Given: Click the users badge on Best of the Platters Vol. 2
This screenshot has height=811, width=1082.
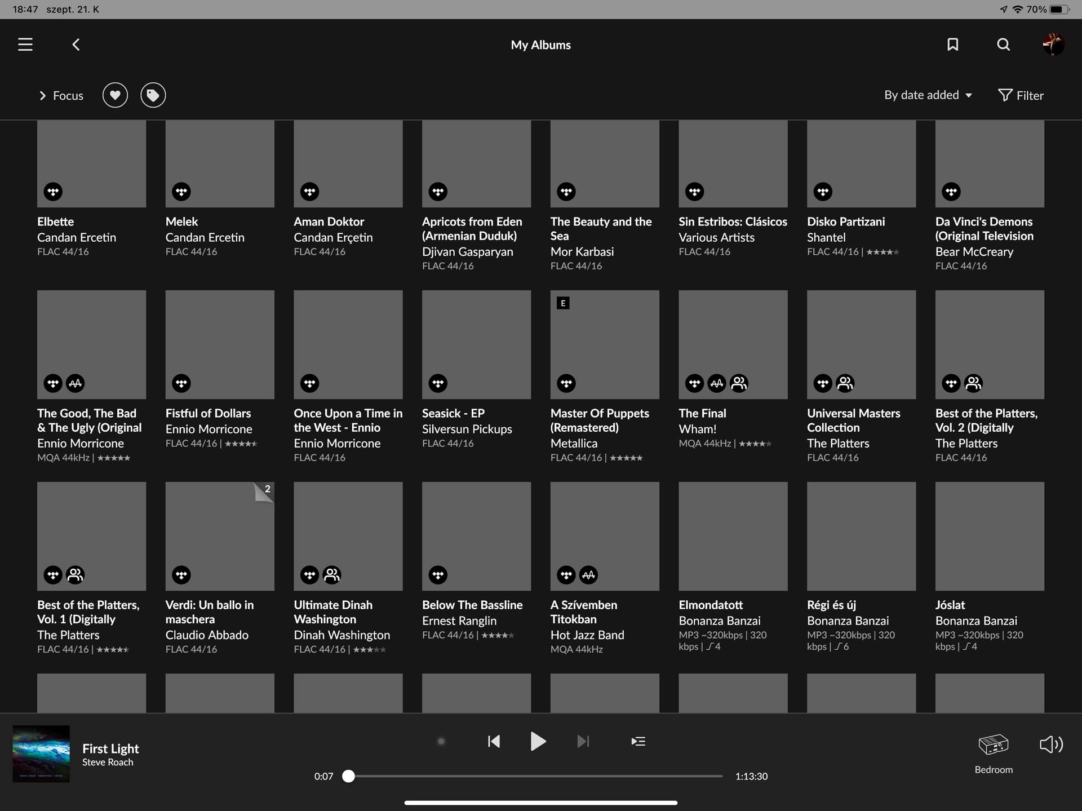Looking at the screenshot, I should pos(973,383).
